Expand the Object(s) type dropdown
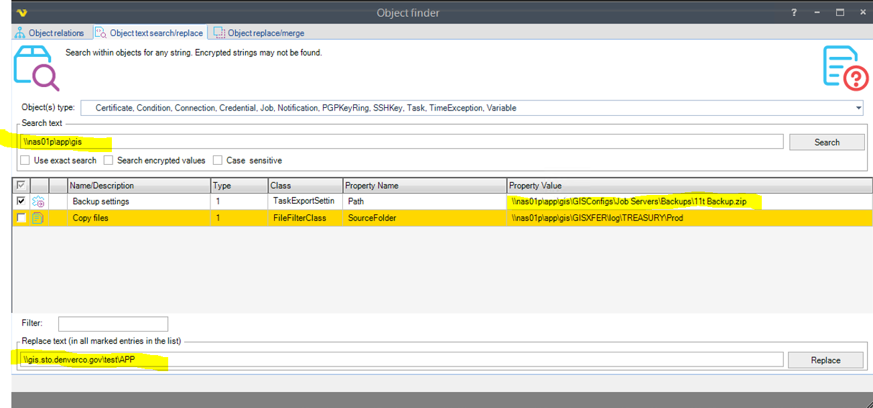This screenshot has height=408, width=873. click(x=858, y=108)
